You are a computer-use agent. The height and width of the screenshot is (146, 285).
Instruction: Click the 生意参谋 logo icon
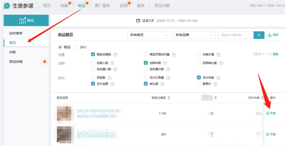point(7,6)
